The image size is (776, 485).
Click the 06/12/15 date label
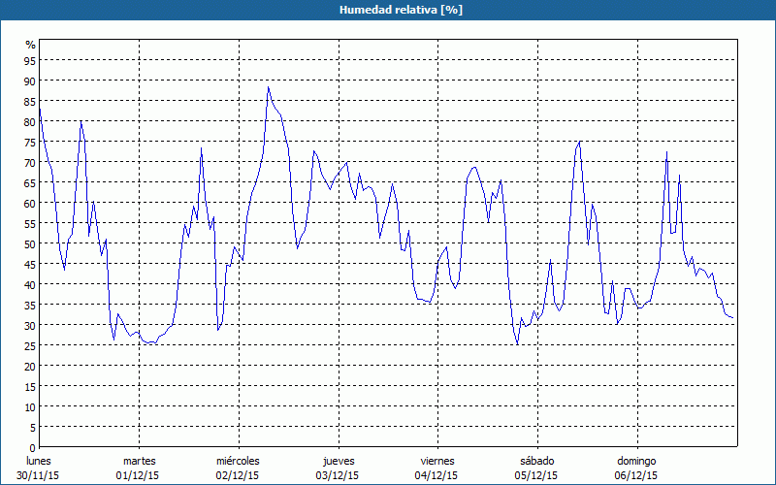636,475
